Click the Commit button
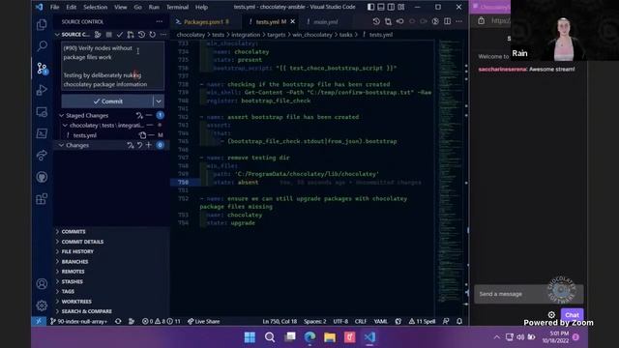Image resolution: width=619 pixels, height=348 pixels. tap(107, 101)
